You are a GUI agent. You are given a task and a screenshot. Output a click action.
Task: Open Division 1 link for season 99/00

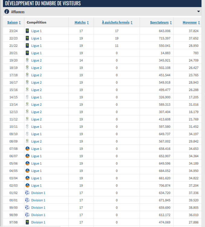pyautogui.click(x=38, y=208)
